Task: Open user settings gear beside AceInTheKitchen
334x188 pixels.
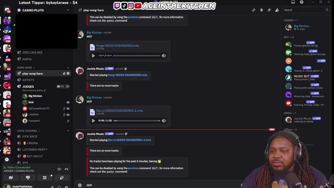Action: point(67,187)
